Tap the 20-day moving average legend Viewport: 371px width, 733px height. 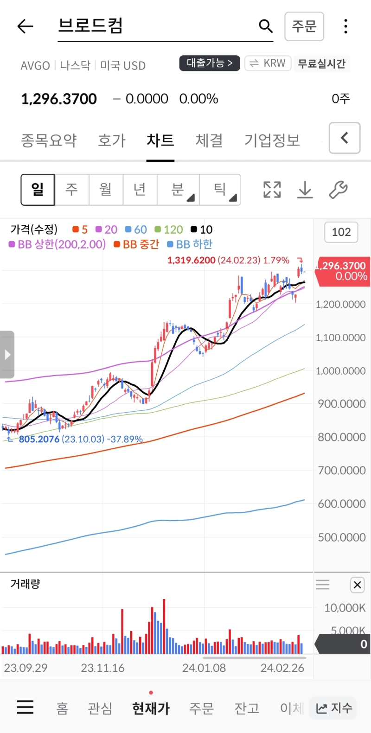pos(107,229)
